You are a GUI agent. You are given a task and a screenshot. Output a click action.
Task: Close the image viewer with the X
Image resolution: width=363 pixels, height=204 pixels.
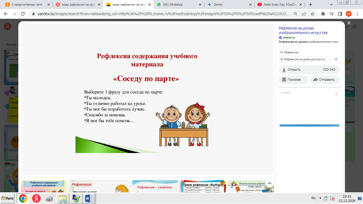click(349, 23)
